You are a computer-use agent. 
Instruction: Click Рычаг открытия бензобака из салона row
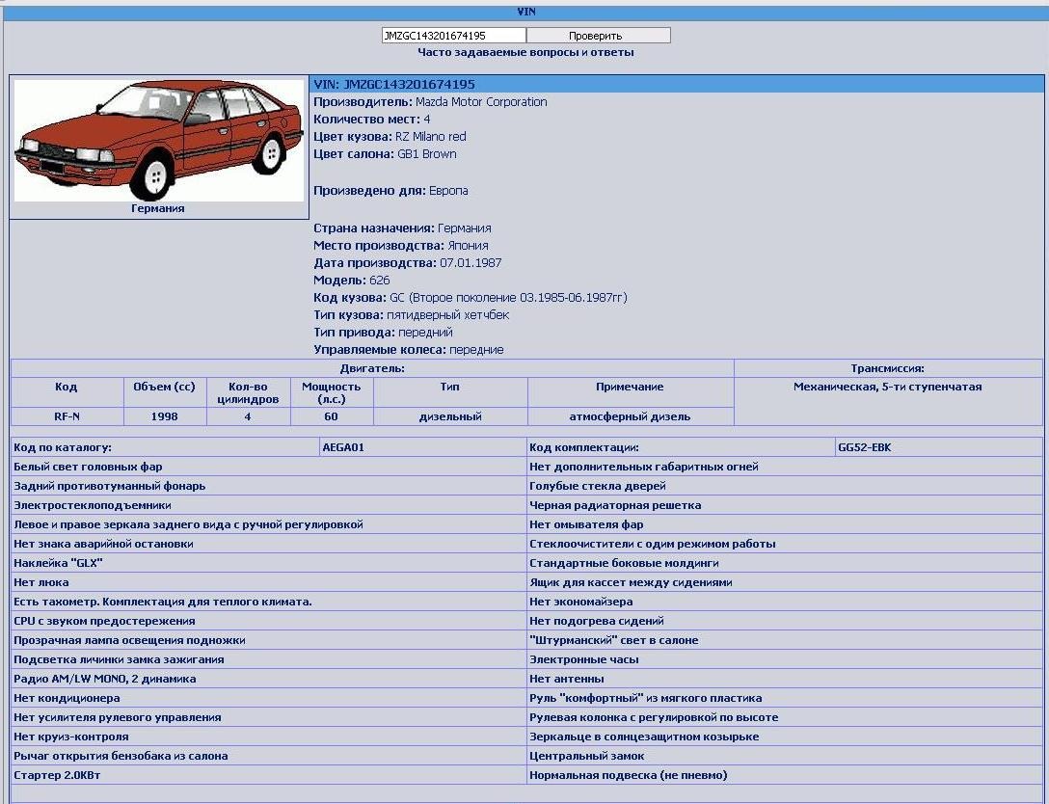coord(269,757)
